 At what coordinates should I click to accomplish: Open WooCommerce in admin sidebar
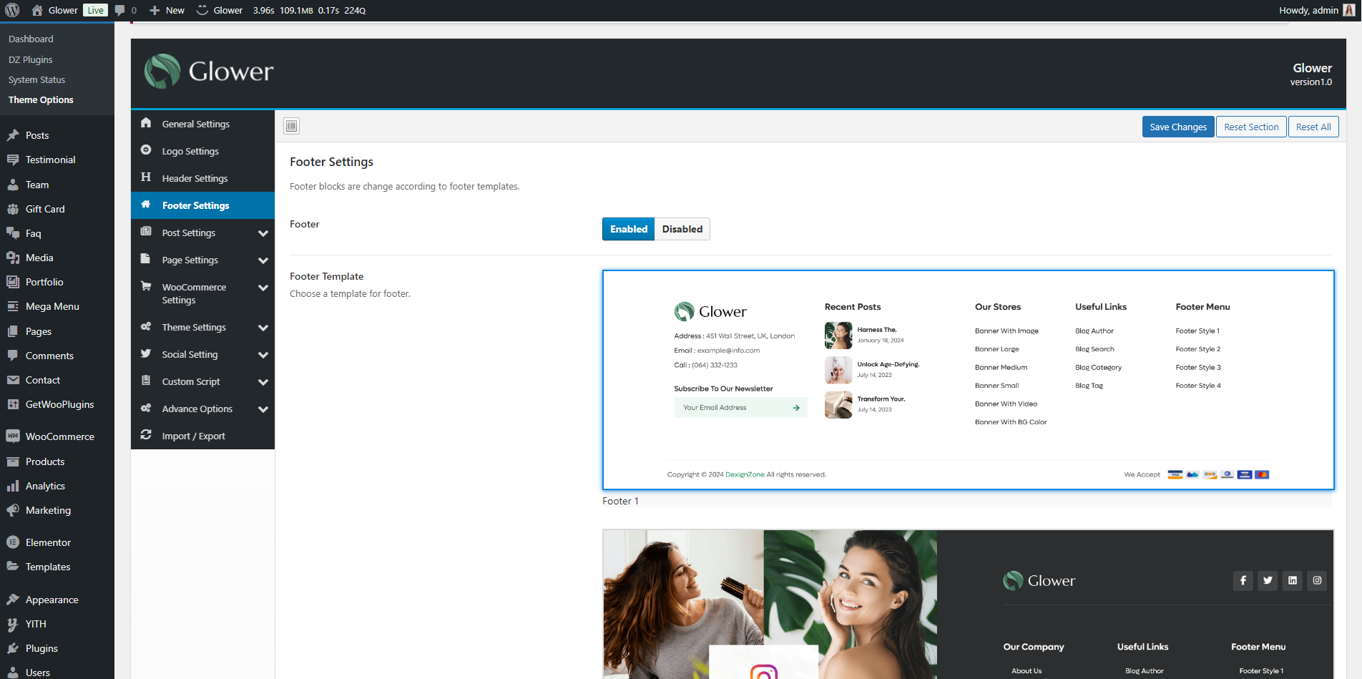coord(59,436)
